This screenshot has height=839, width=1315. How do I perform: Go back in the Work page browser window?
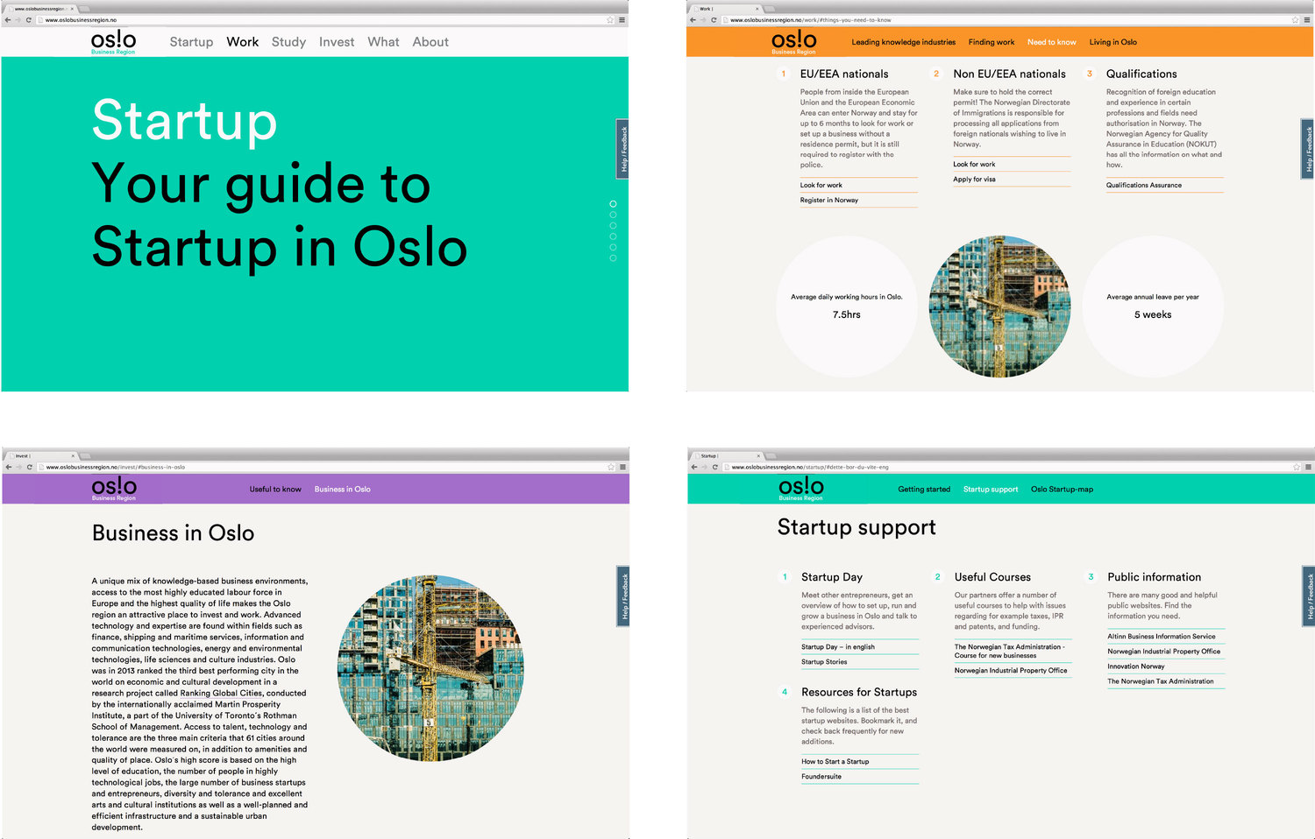point(693,19)
